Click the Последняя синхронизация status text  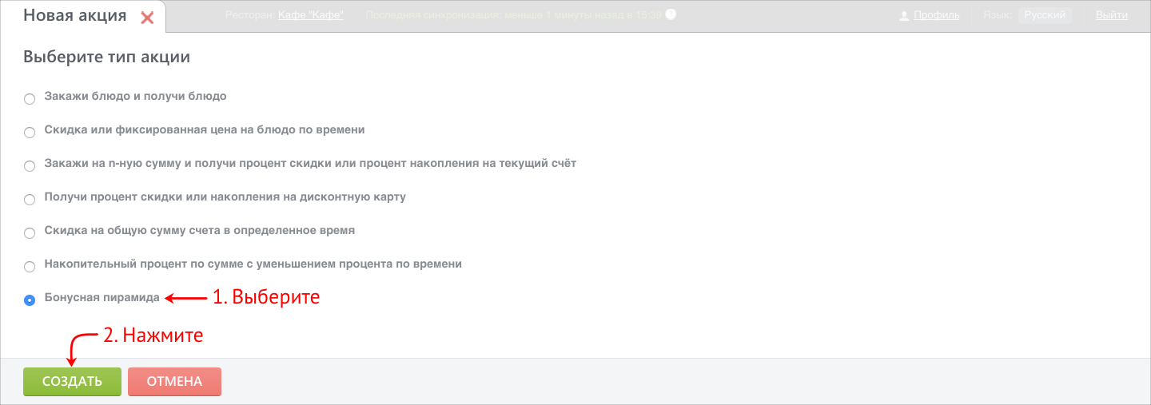(513, 15)
